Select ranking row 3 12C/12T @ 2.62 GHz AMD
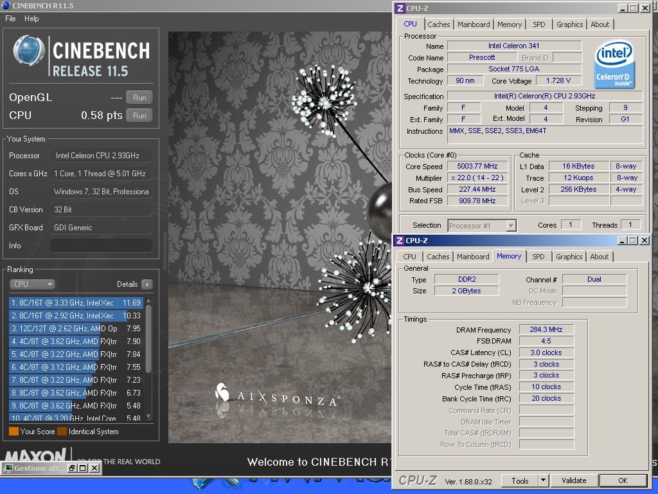658x494 pixels. click(76, 329)
